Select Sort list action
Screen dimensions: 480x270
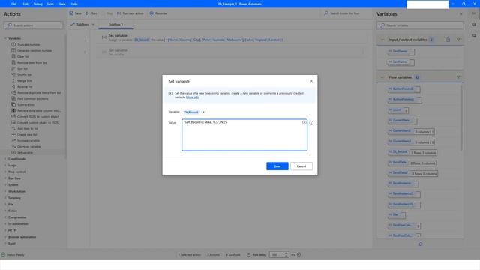tap(22, 68)
